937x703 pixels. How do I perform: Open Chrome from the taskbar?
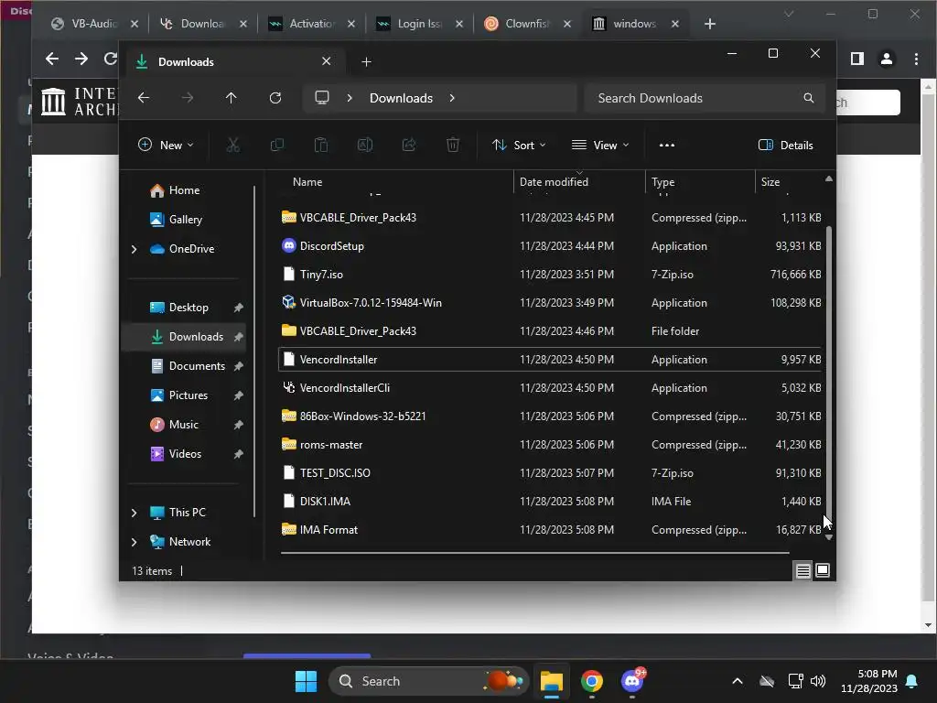[x=592, y=681]
